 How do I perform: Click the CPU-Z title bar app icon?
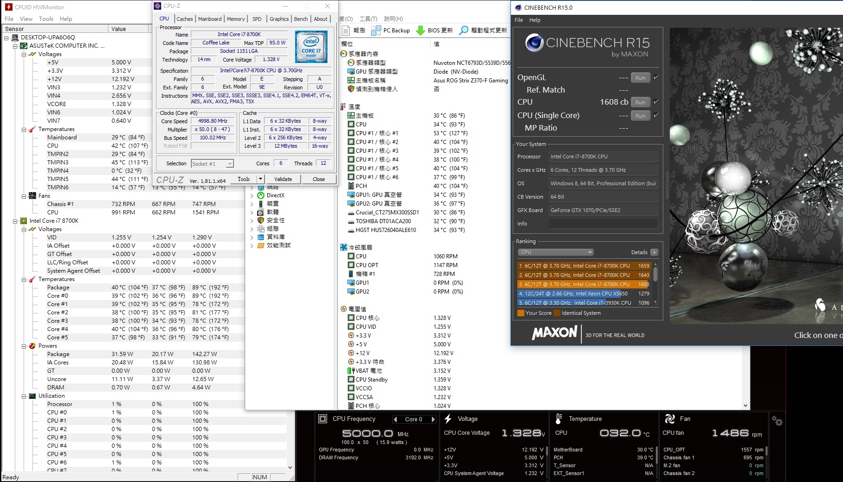coord(157,6)
